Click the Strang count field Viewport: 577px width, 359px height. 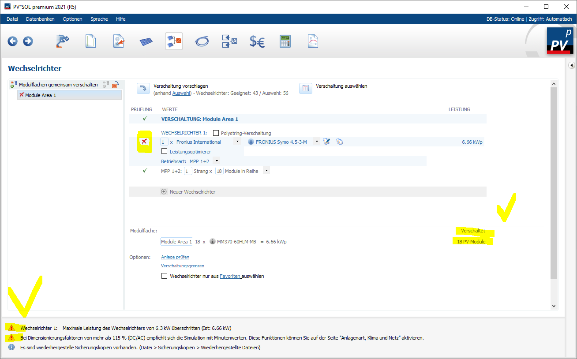[188, 171]
